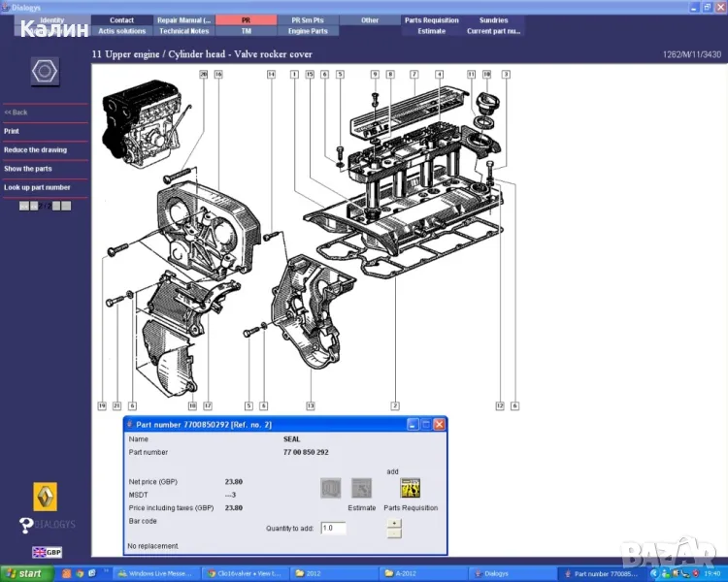728x582 pixels.
Task: Go back using the << Back link
Action: 16,113
